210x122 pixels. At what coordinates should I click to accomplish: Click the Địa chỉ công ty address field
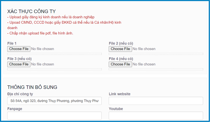pos(54,101)
